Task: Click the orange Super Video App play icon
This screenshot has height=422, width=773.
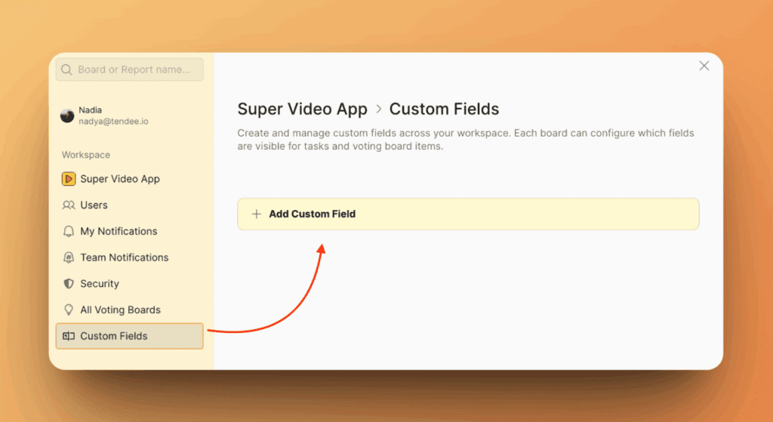Action: click(68, 179)
